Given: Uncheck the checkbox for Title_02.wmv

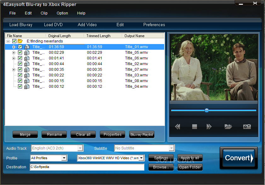Looking at the screenshot, I should pos(20,64).
